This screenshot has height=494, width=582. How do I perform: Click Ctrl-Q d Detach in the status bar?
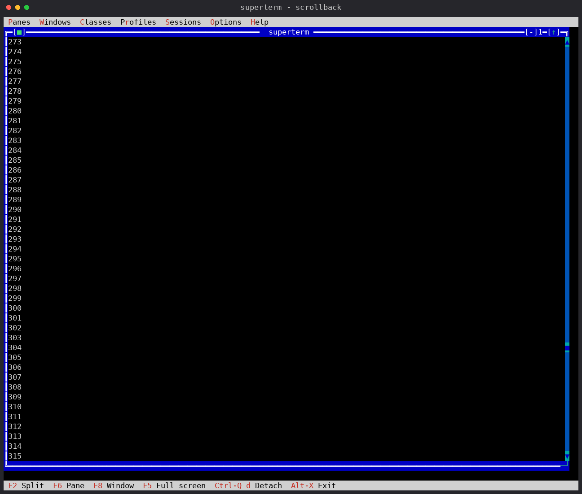tap(248, 485)
